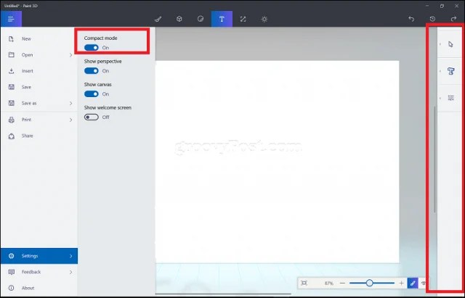Expand the small arrow beside Select pointer

pyautogui.click(x=440, y=44)
